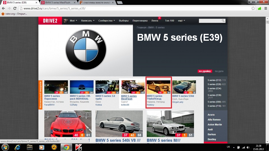The height and width of the screenshot is (151, 269).
Task: Click the search magnifier icon on DRIVE2
Action: (223, 21)
